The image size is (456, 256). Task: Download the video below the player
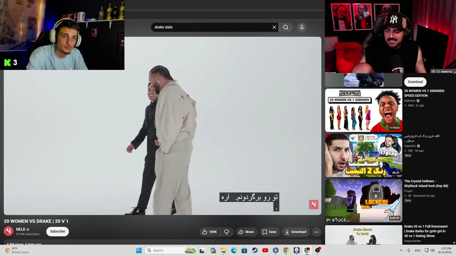pyautogui.click(x=295, y=232)
